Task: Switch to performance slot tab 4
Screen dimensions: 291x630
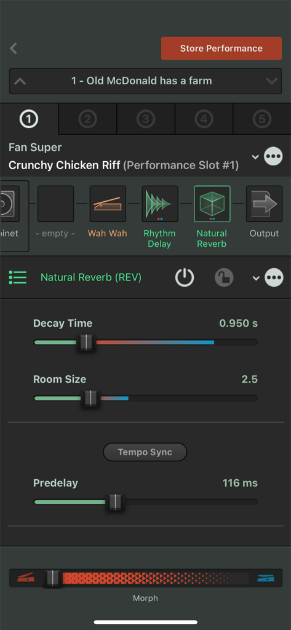Action: 204,119
